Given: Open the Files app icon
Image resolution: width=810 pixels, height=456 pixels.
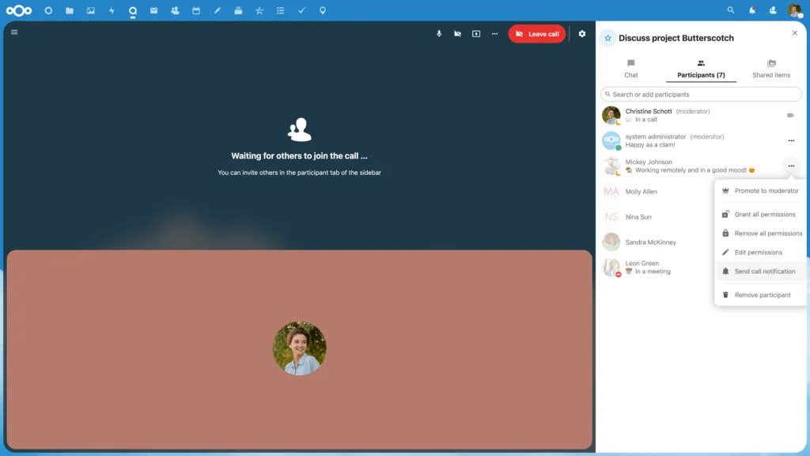Looking at the screenshot, I should click(x=70, y=10).
